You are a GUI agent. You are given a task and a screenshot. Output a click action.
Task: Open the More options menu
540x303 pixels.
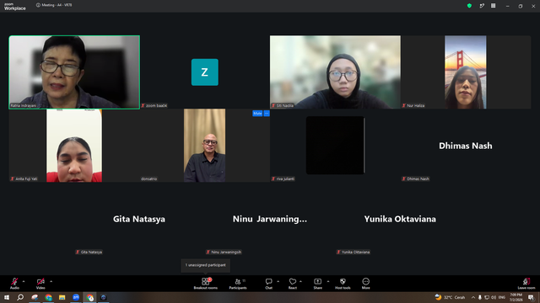365,284
